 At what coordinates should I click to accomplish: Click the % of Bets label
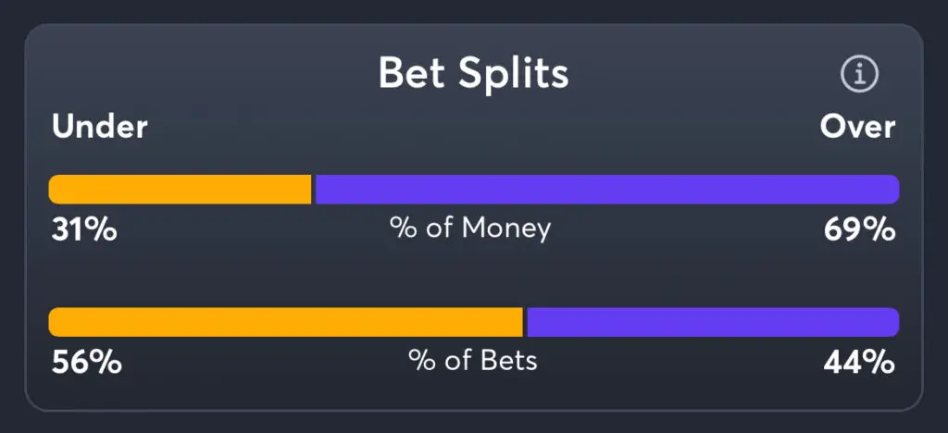[472, 361]
